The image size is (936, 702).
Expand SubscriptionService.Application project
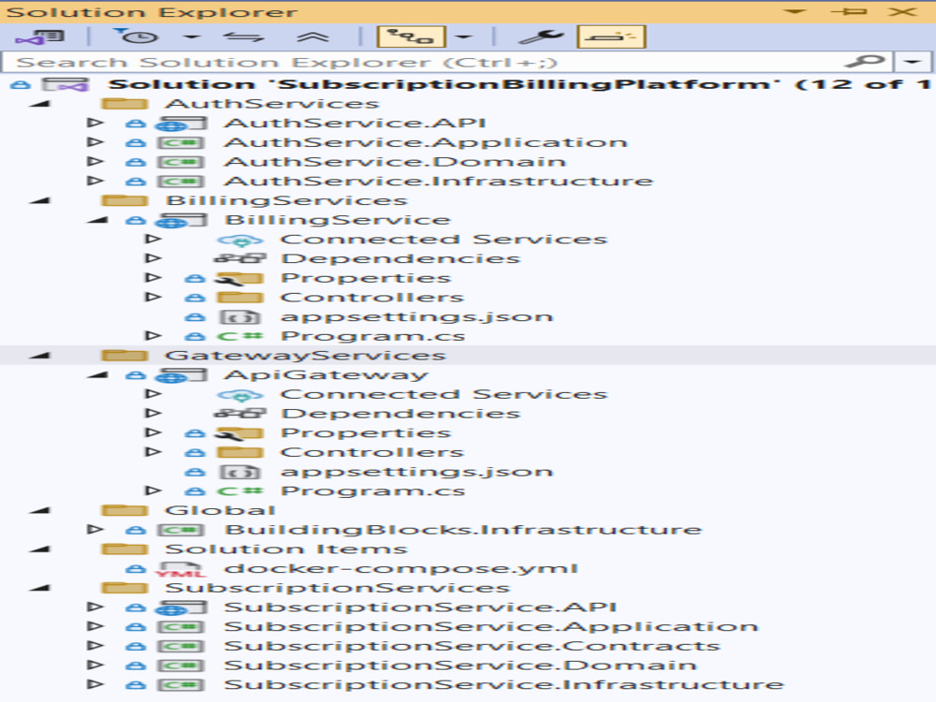(95, 626)
